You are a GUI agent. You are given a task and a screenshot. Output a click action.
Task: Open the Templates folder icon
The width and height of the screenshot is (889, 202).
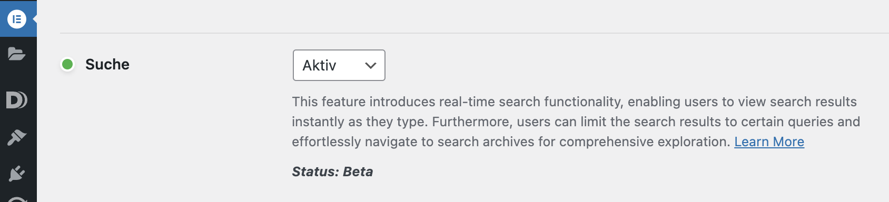17,54
